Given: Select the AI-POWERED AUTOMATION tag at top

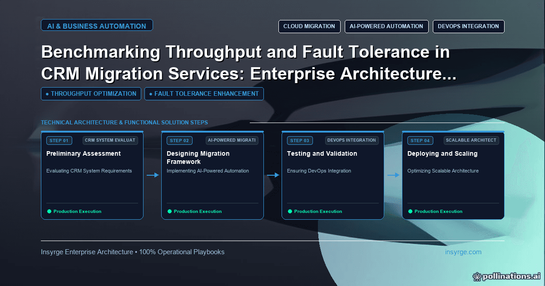Looking at the screenshot, I should pyautogui.click(x=386, y=26).
